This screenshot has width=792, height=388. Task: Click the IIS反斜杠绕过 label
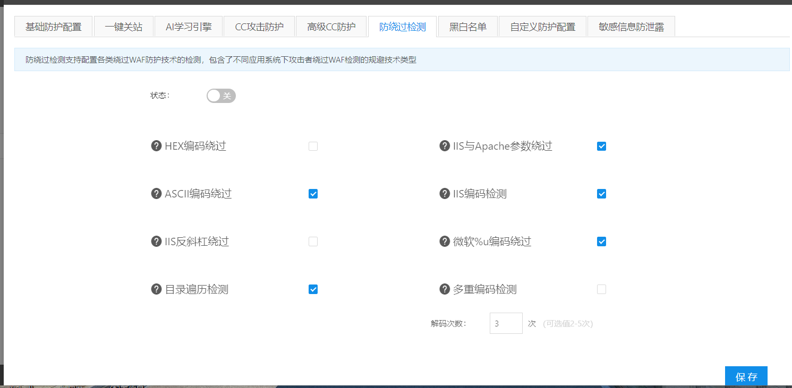click(x=197, y=242)
